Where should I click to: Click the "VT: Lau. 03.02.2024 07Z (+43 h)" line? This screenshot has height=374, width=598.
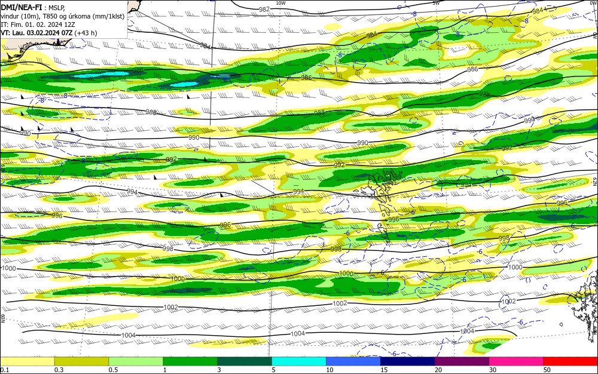(49, 33)
